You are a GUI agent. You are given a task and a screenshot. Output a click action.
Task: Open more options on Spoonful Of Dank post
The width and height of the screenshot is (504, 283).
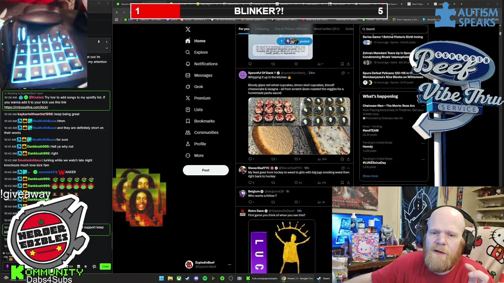[349, 73]
